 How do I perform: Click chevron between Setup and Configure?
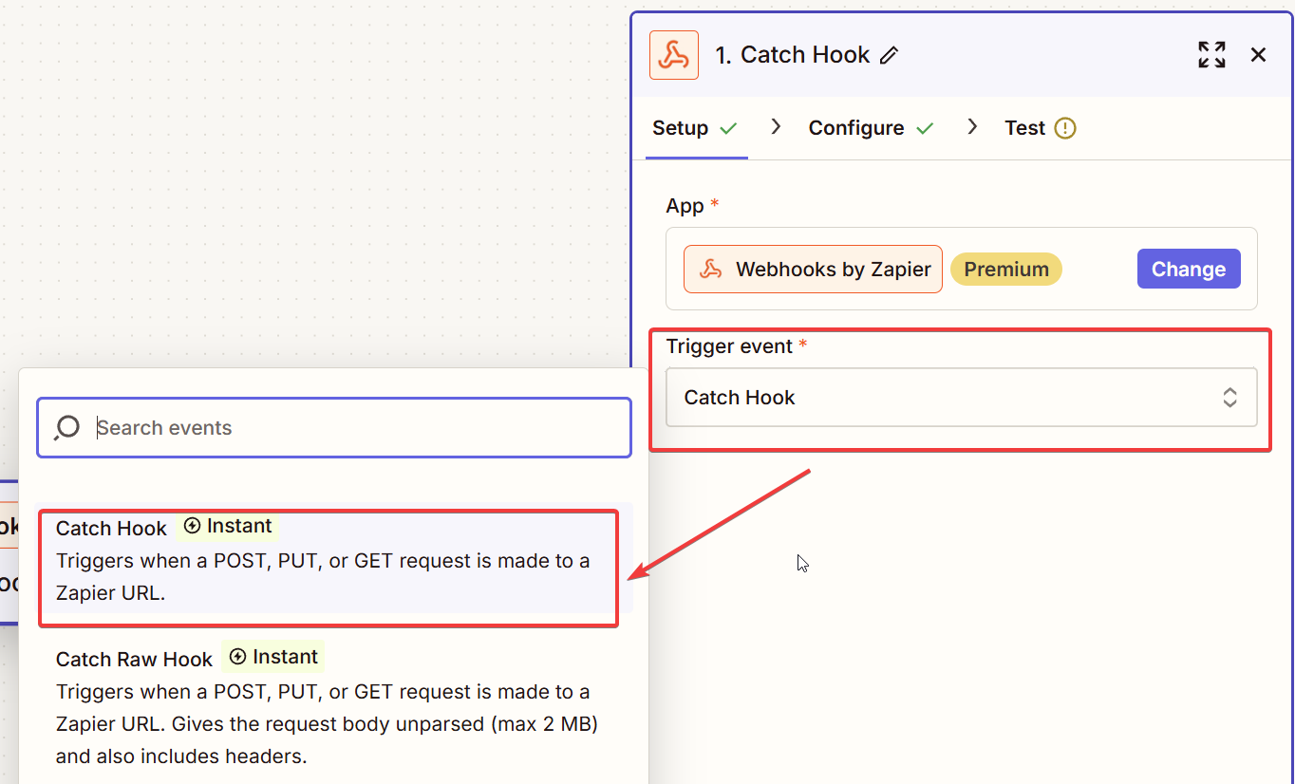pyautogui.click(x=776, y=126)
